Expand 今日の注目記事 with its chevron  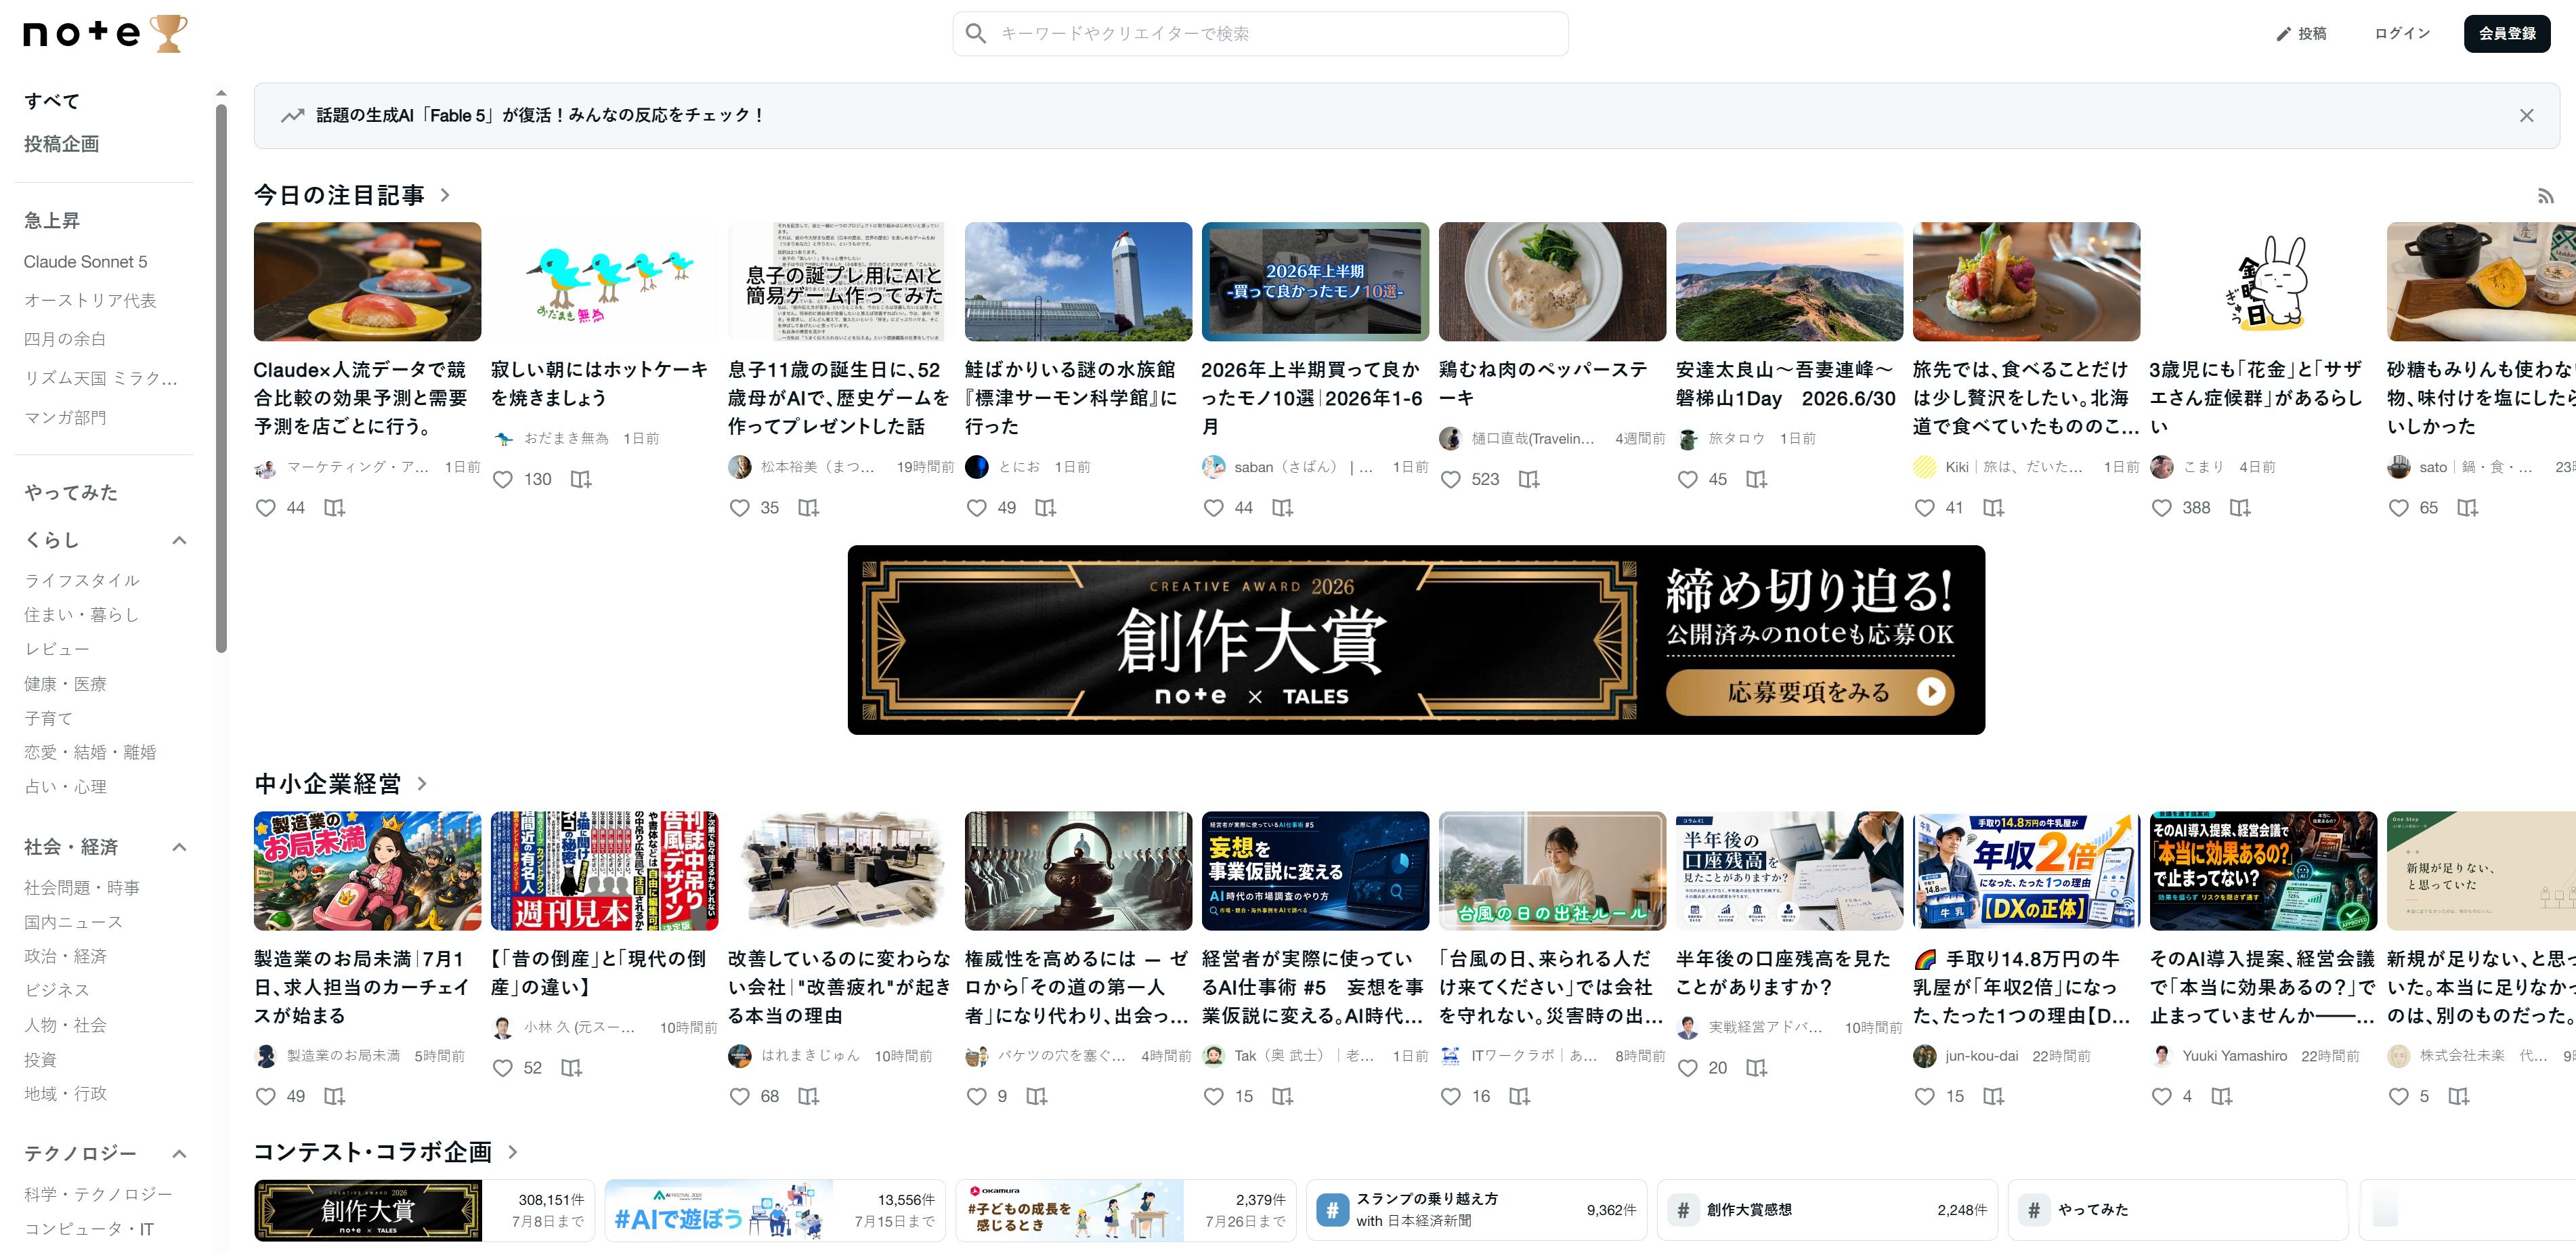445,196
